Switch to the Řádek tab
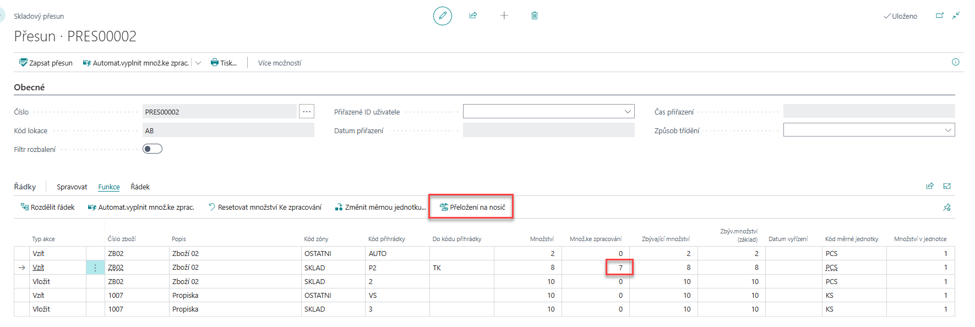This screenshot has width=975, height=327. point(140,187)
